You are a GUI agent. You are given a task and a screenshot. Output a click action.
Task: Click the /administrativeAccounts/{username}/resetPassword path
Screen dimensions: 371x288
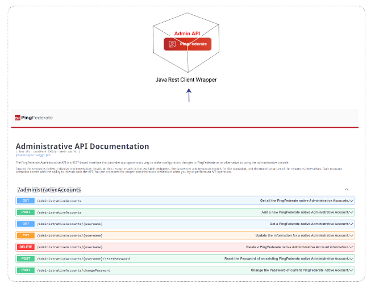[83, 259]
